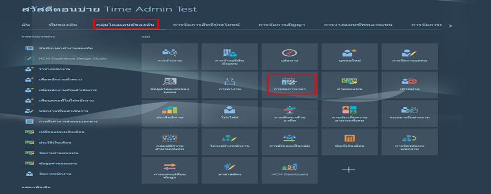
Task: Open the Goals (เป้าหมาย) target tile
Action: tap(410, 85)
